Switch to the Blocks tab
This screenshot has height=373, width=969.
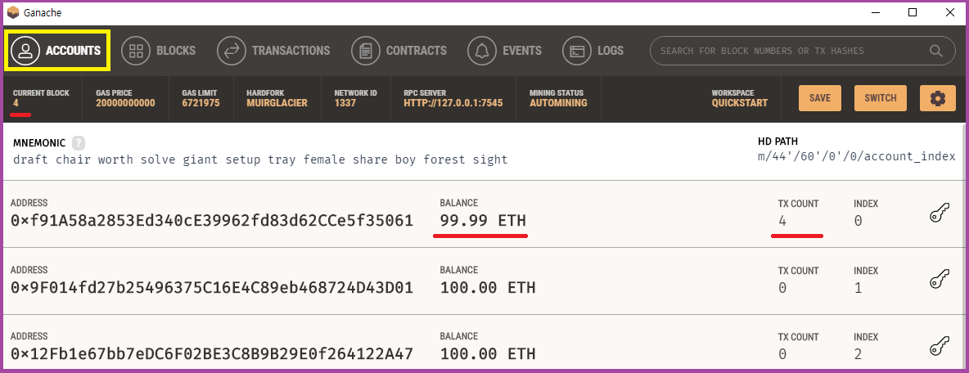(158, 51)
